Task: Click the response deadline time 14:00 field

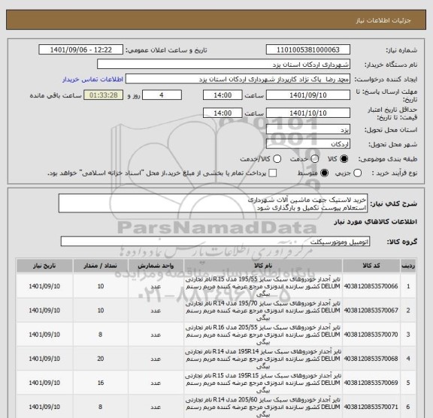Action: tap(223, 95)
